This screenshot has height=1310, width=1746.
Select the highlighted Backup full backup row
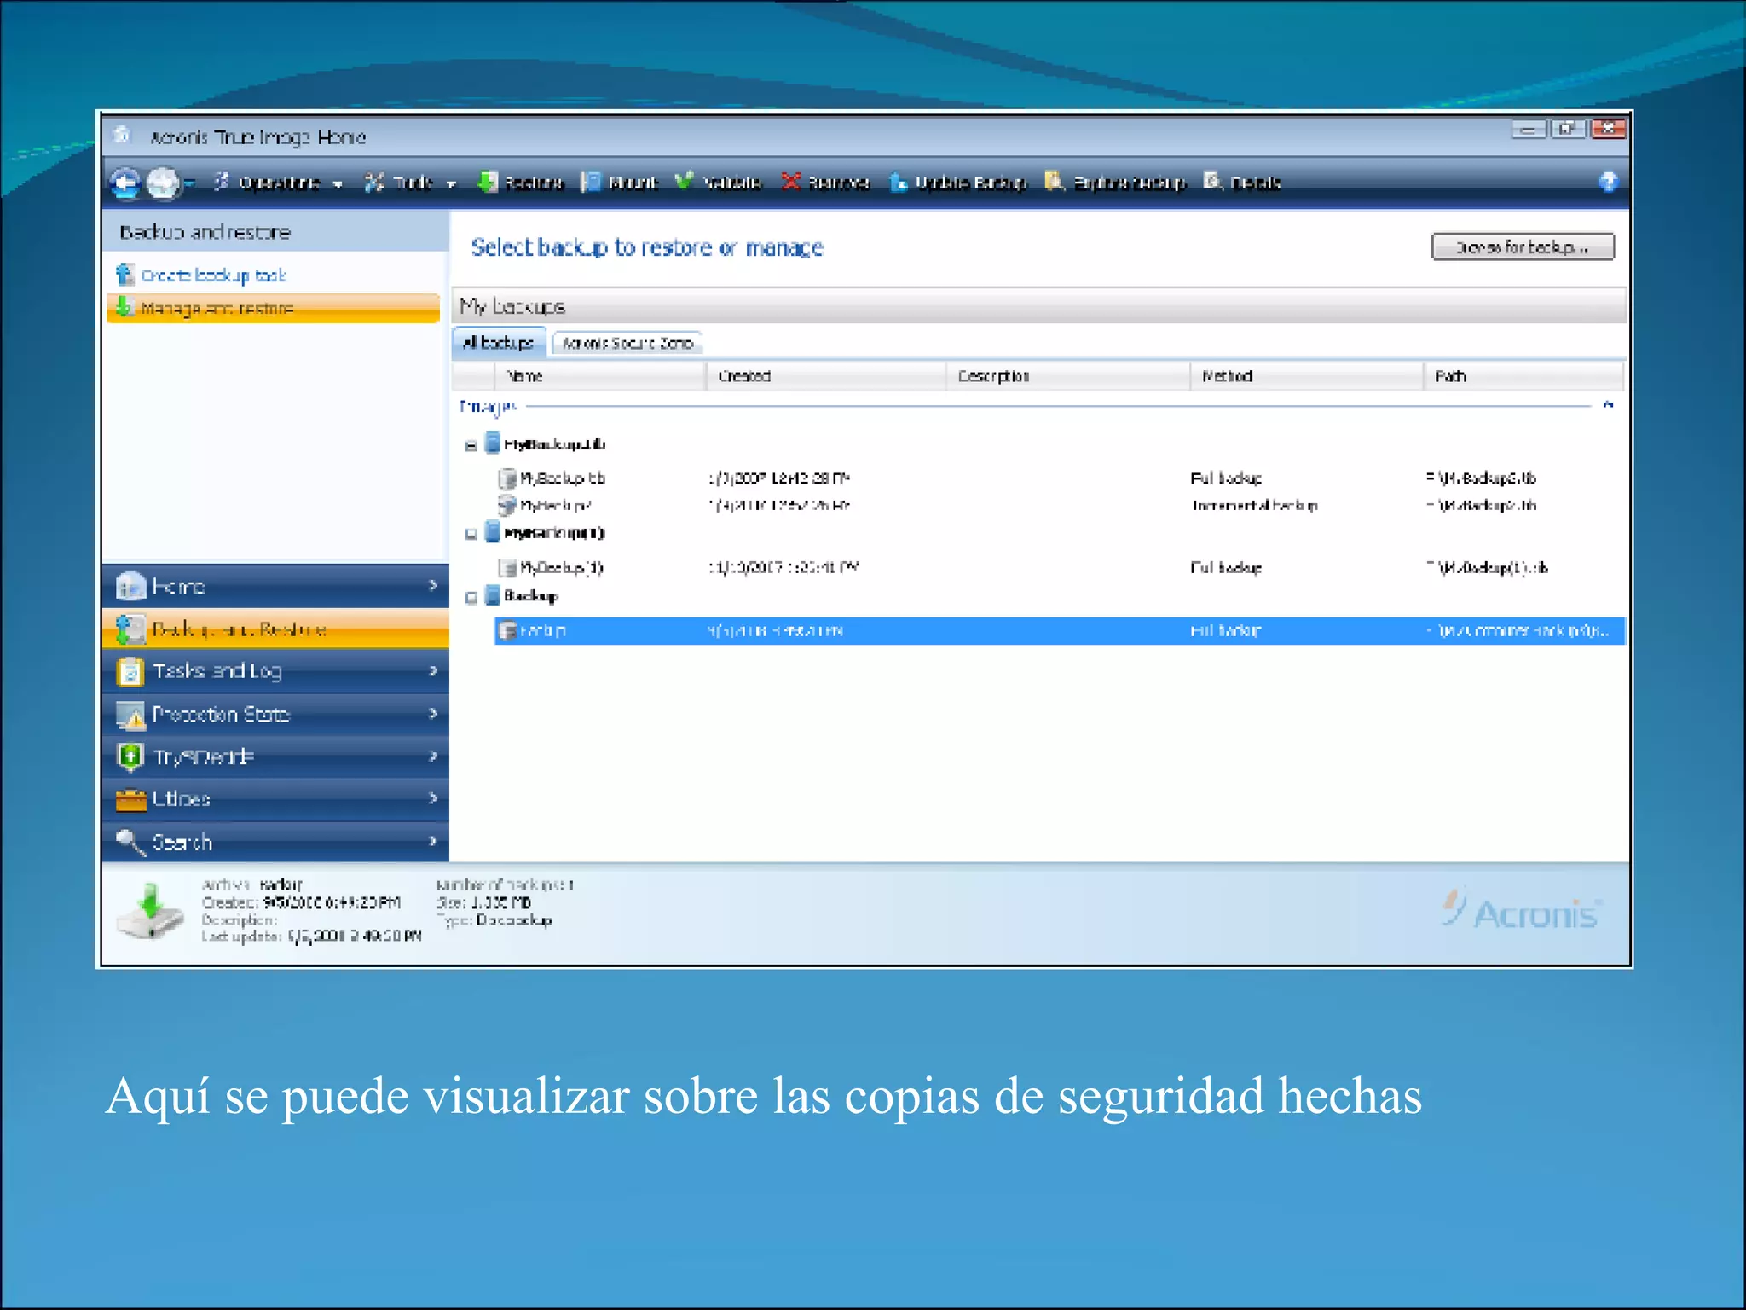pos(1060,631)
